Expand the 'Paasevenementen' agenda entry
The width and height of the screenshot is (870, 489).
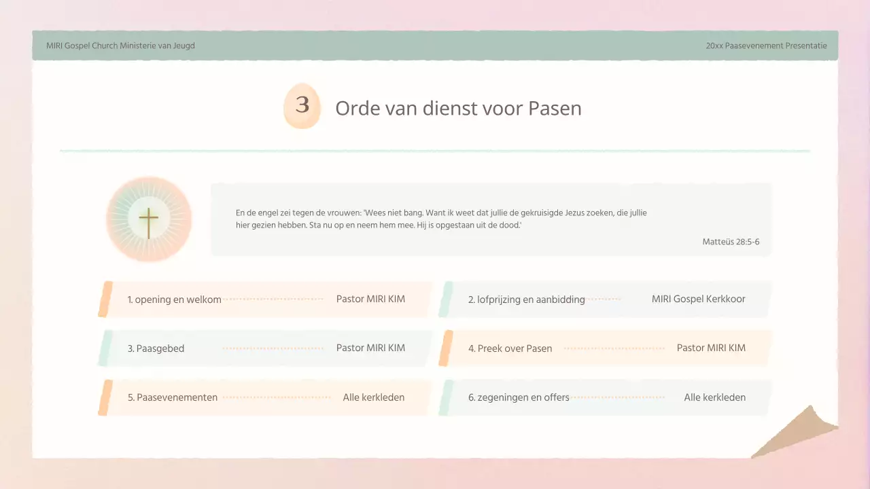coord(265,397)
